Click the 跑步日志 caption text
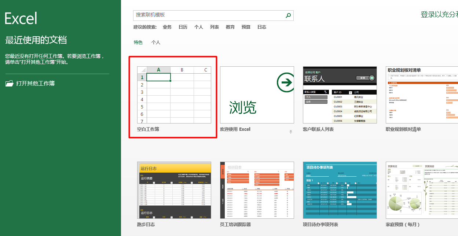 pyautogui.click(x=146, y=225)
